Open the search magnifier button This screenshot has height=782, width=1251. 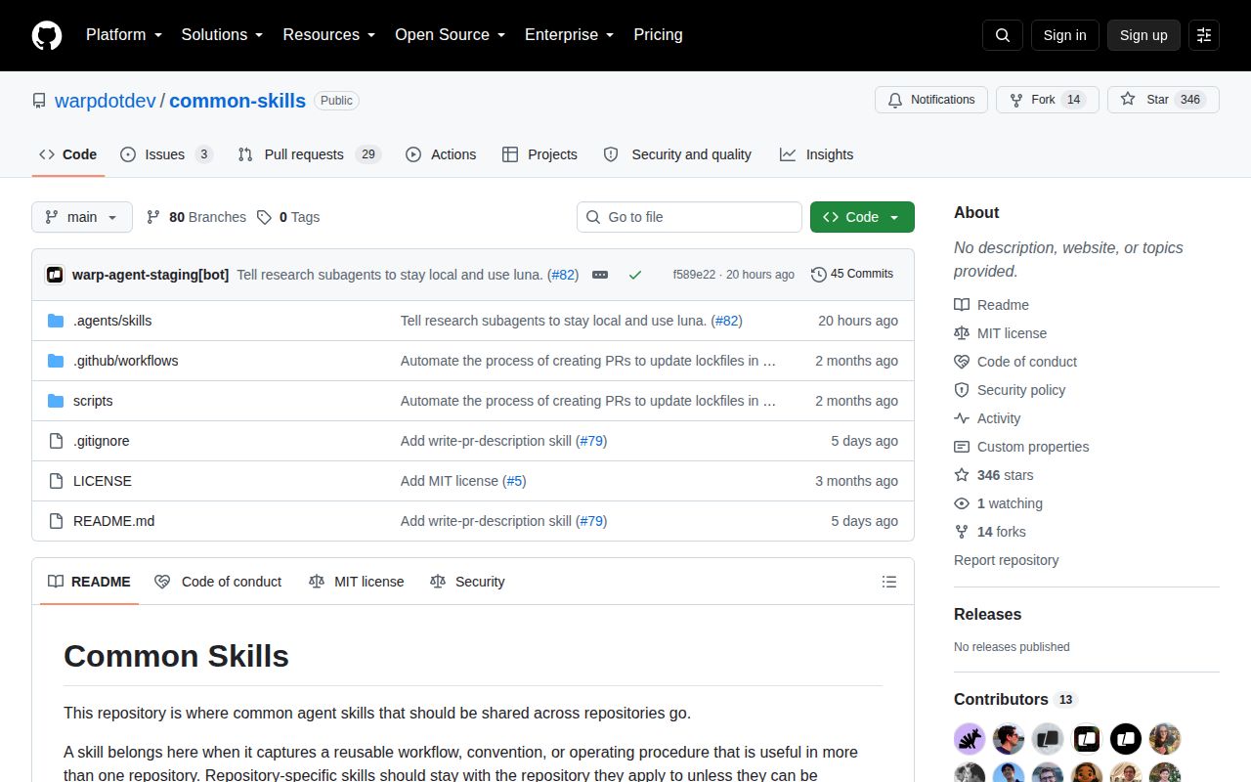[x=1003, y=35]
